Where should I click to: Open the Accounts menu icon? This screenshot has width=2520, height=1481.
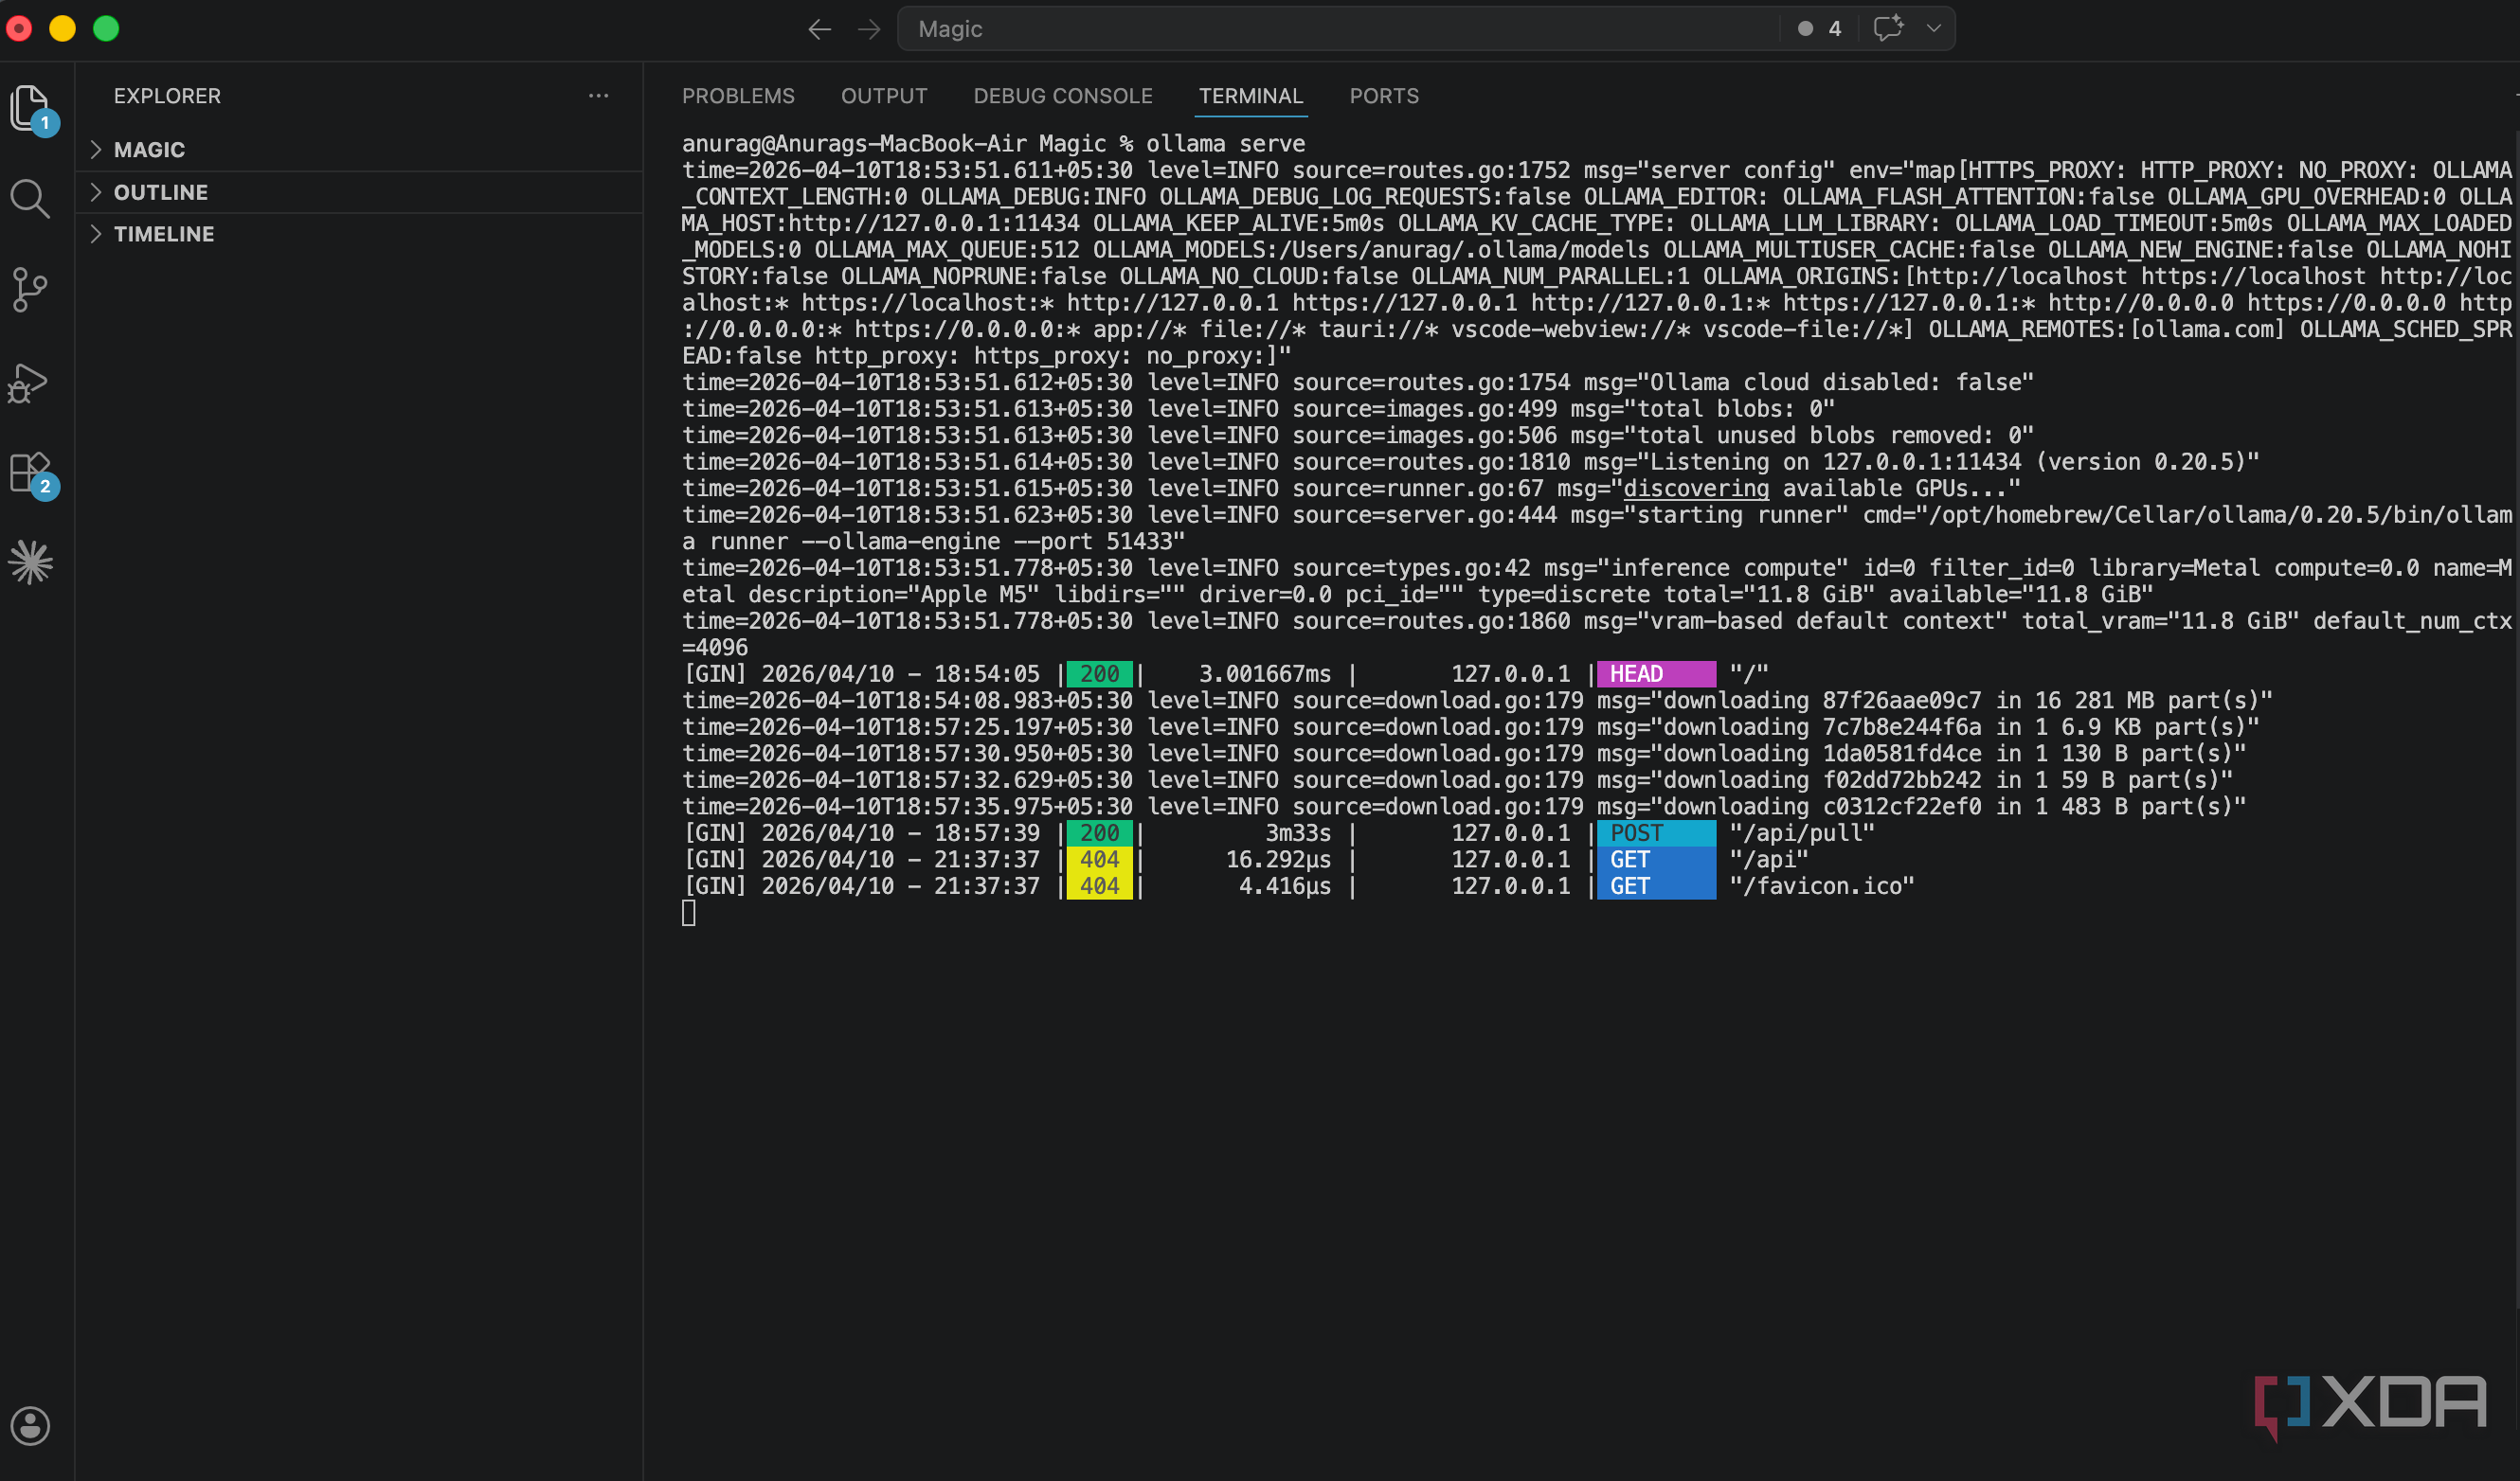pyautogui.click(x=30, y=1426)
